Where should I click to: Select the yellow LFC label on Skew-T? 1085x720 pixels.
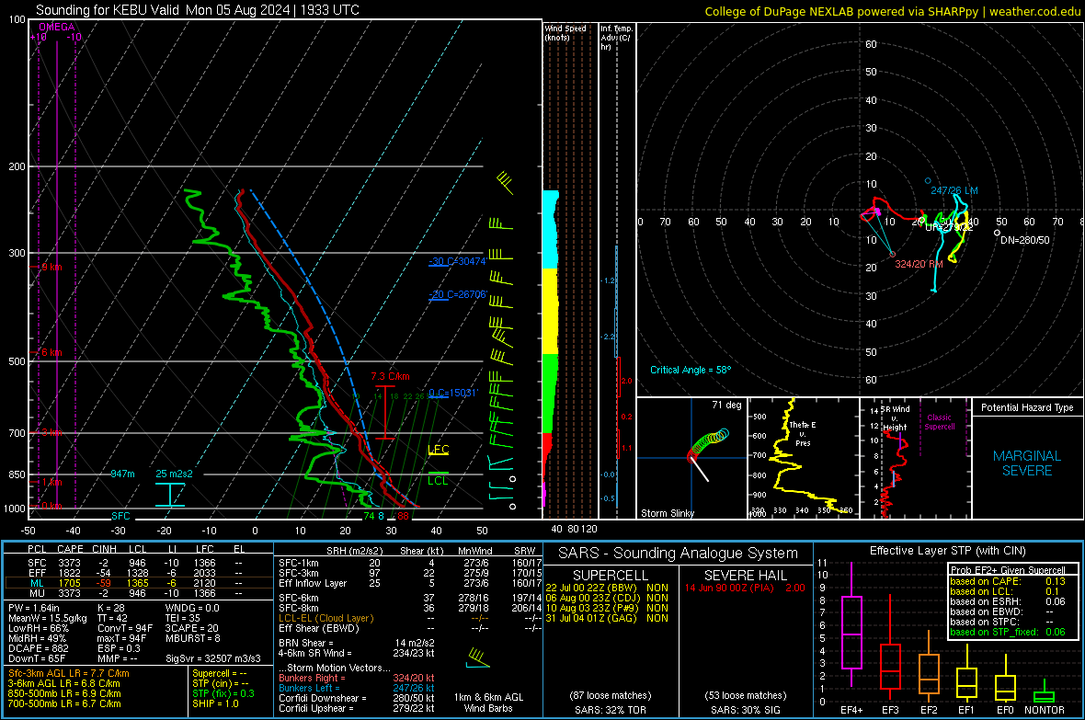coord(439,450)
